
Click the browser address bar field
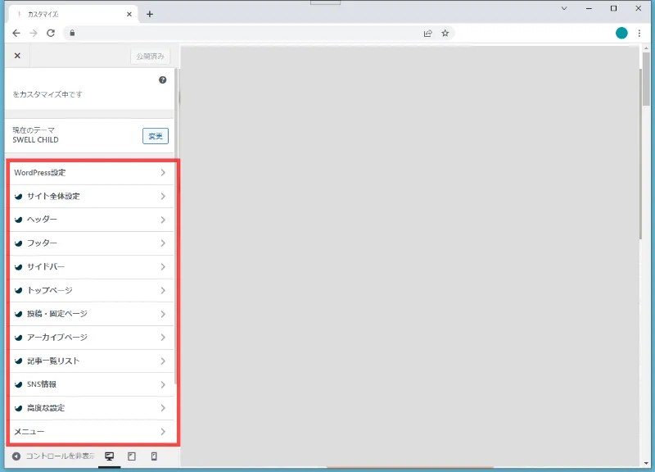pos(259,33)
